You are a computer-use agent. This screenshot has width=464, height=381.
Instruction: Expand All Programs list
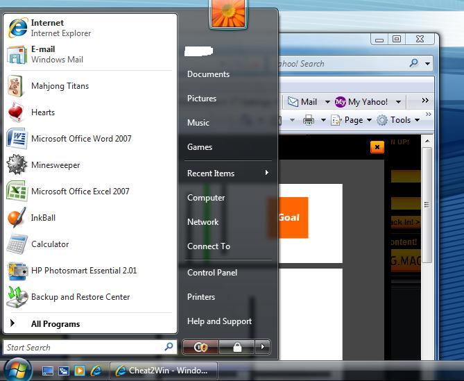(55, 324)
